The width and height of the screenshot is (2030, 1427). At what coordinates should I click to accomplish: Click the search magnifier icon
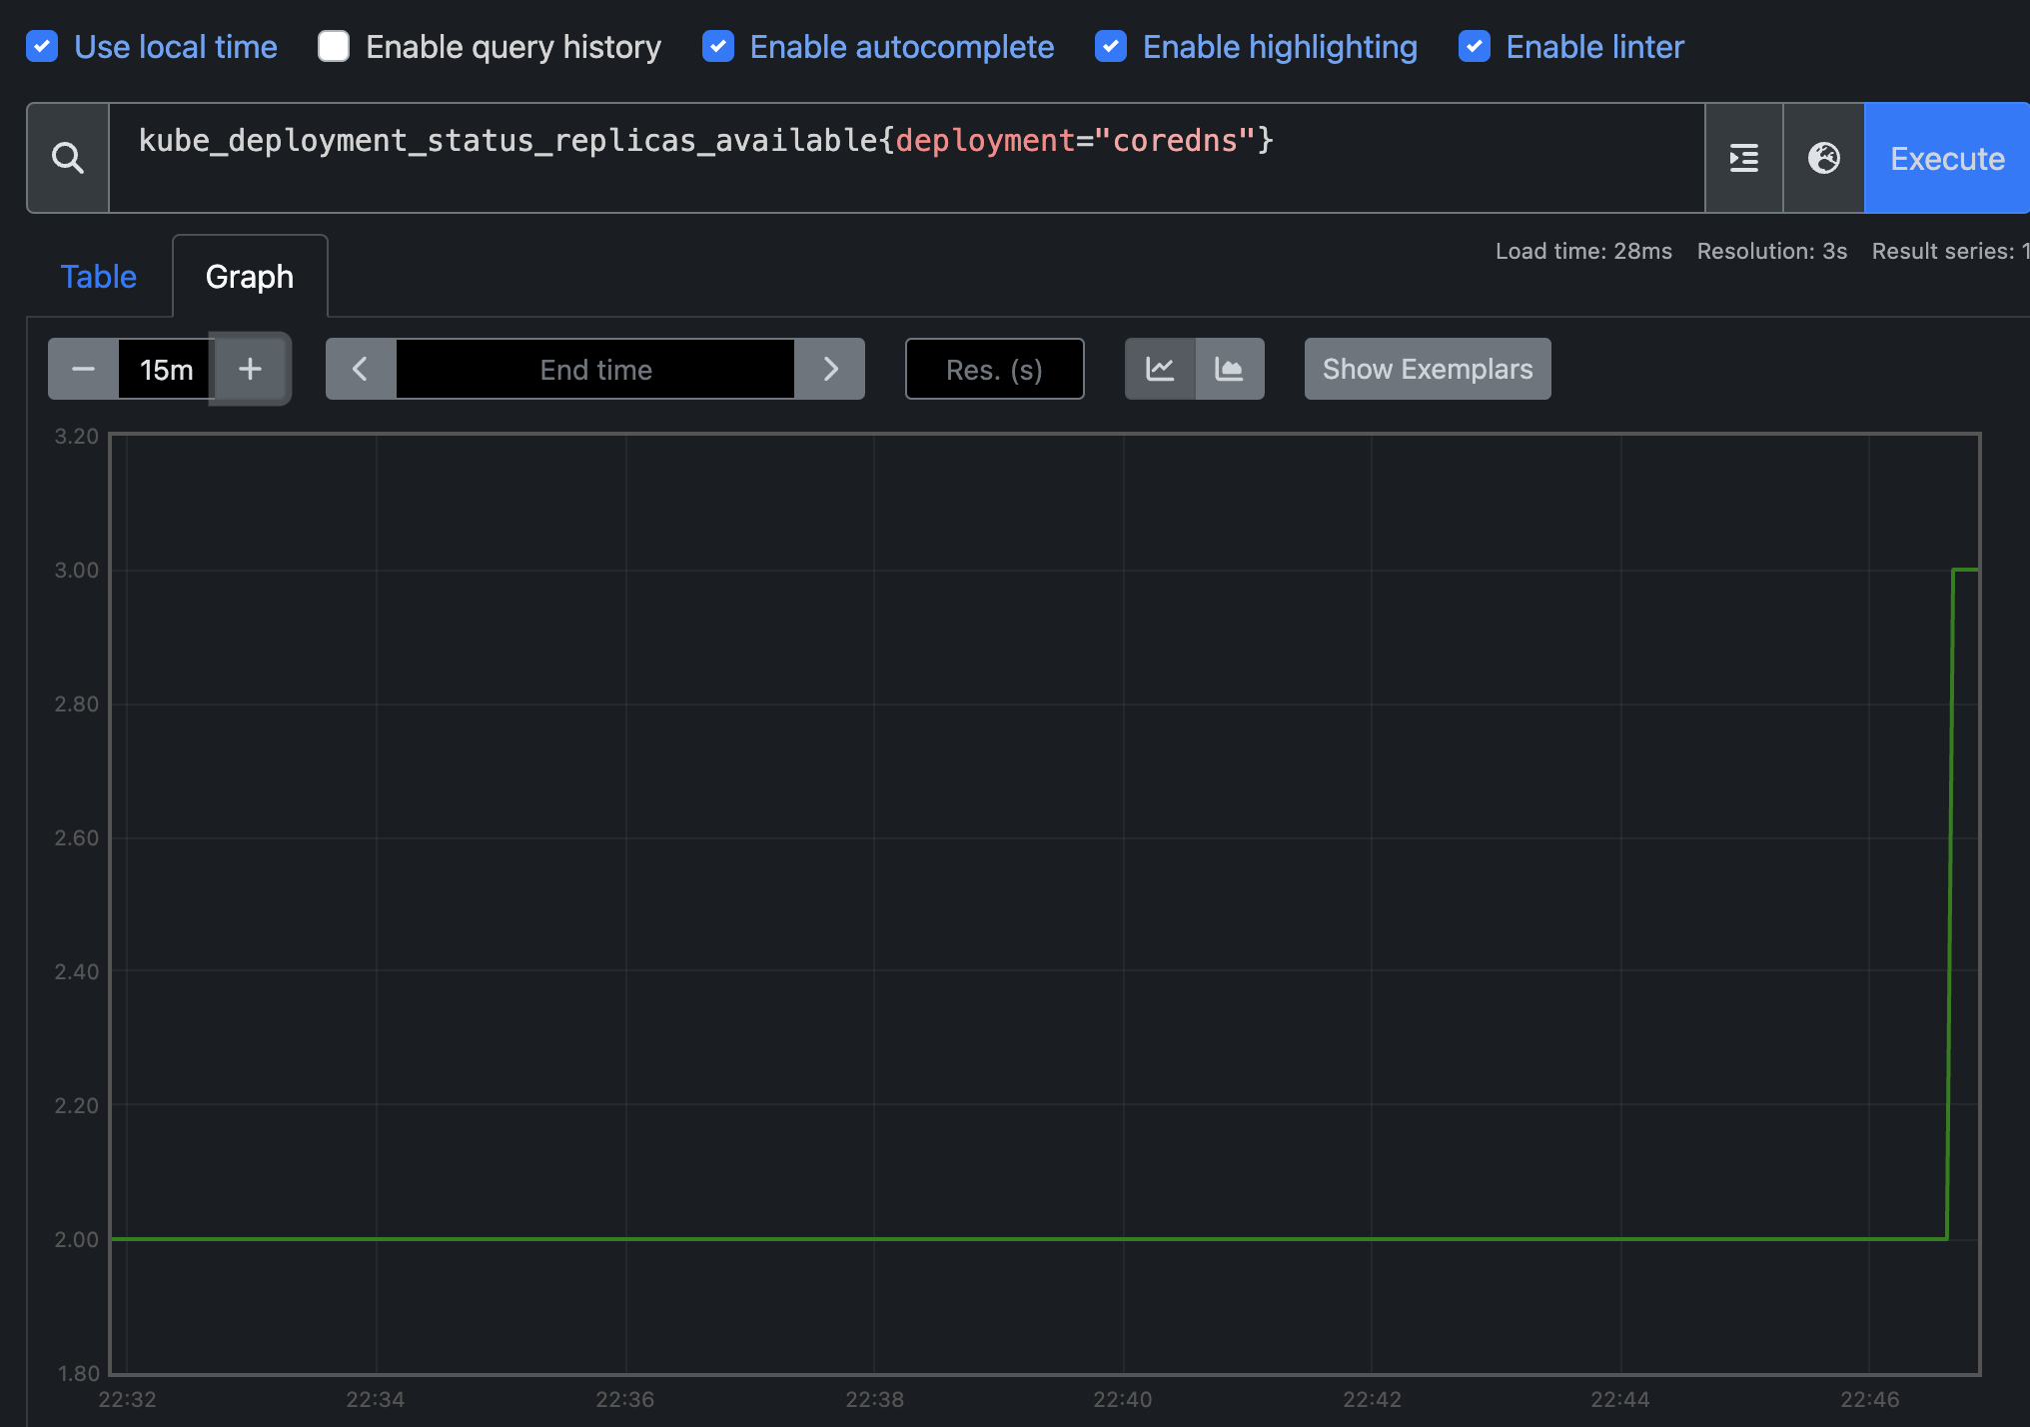click(68, 158)
